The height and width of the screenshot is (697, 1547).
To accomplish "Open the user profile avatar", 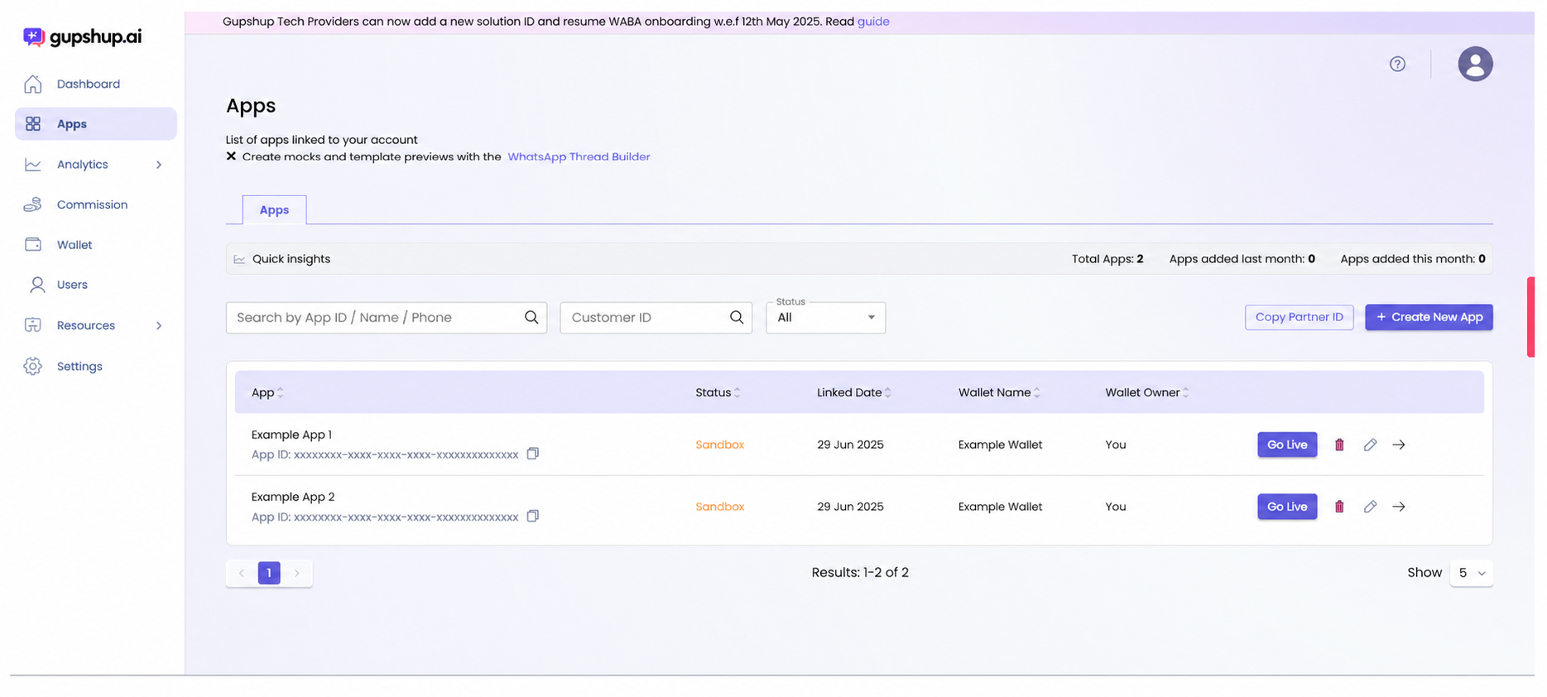I will point(1475,64).
